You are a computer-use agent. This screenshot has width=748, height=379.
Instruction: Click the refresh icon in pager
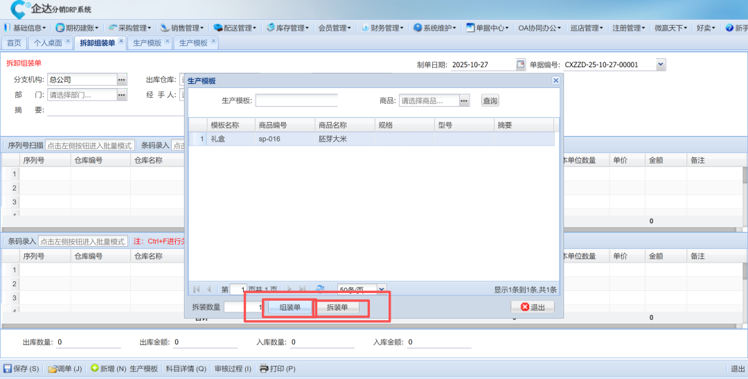click(x=320, y=289)
